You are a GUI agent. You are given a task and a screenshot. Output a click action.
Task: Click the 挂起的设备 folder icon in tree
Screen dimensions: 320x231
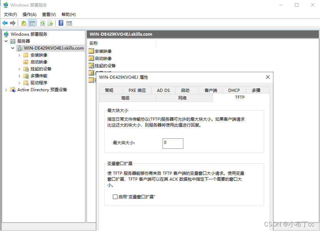point(26,69)
